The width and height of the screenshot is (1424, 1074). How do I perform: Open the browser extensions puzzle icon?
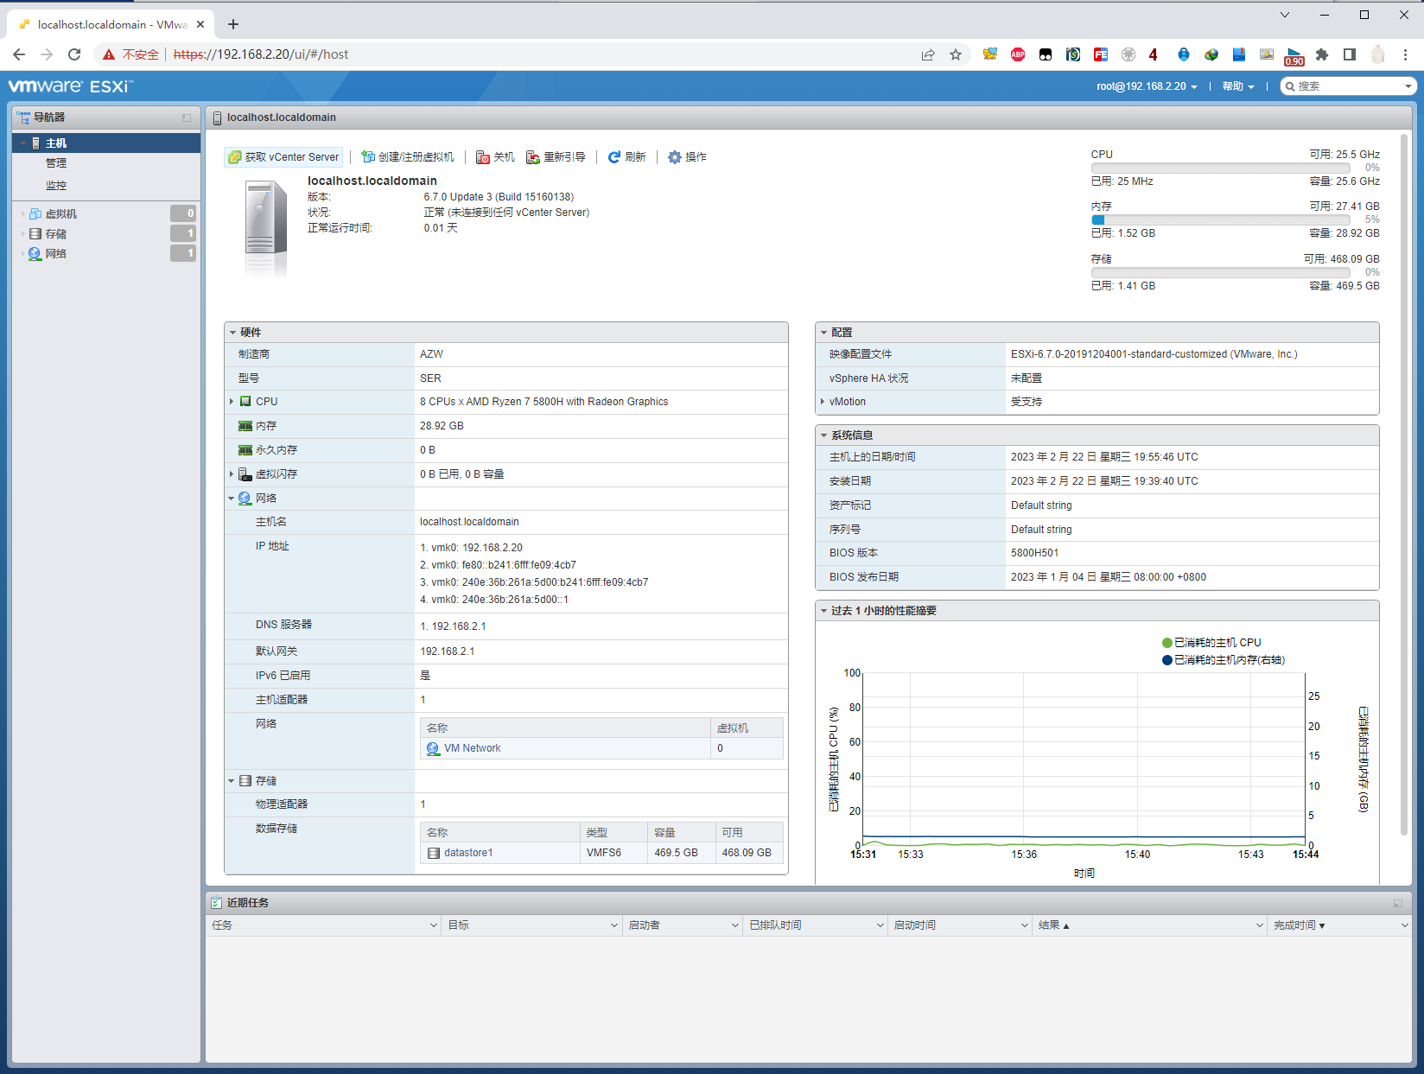[x=1322, y=54]
